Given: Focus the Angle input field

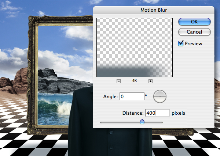Looking at the screenshot, I should tap(132, 96).
